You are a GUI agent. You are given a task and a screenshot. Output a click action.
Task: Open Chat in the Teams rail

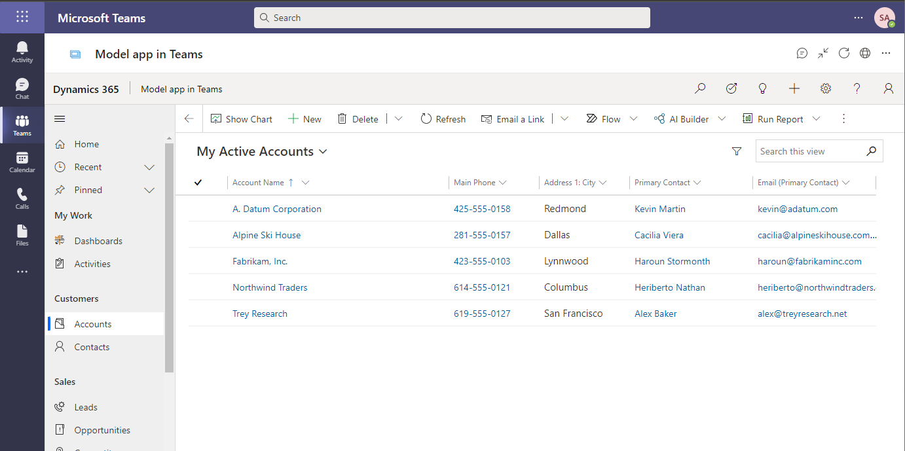tap(22, 89)
